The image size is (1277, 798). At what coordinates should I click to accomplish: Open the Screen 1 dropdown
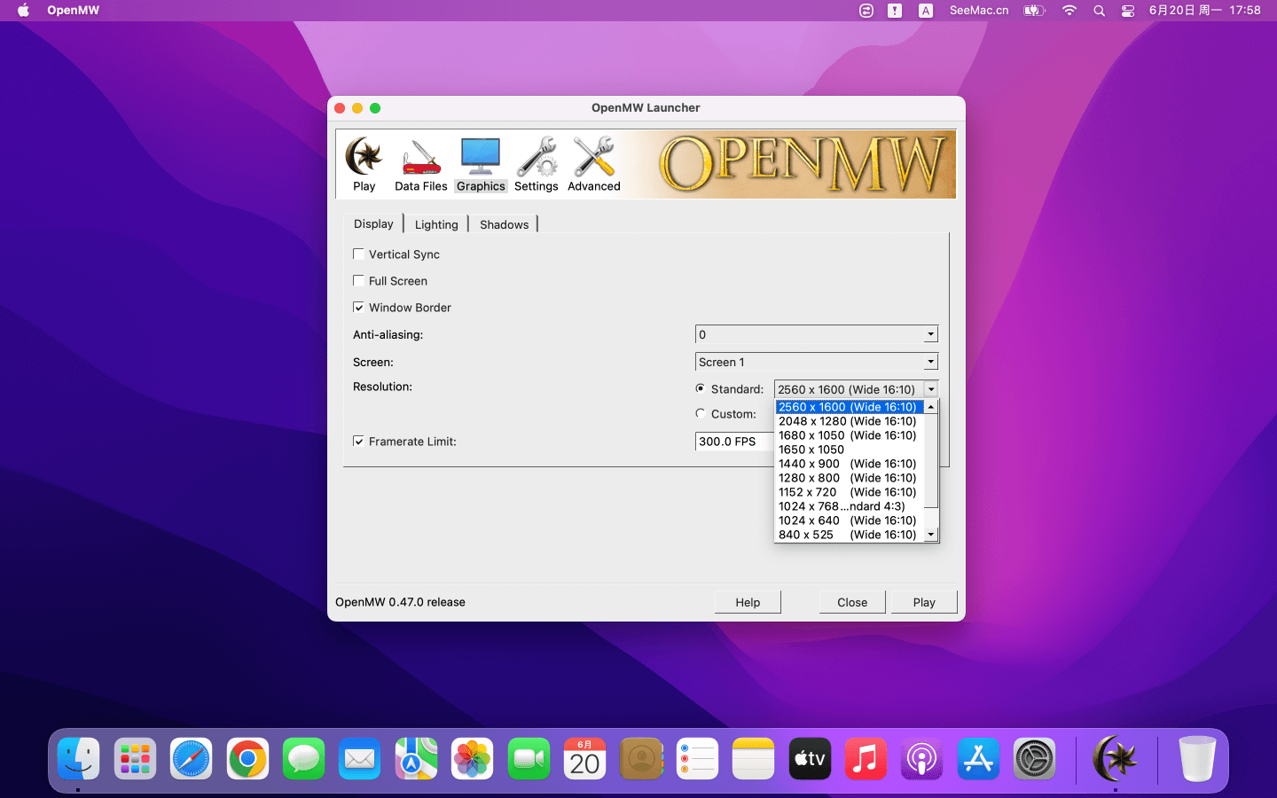(817, 362)
